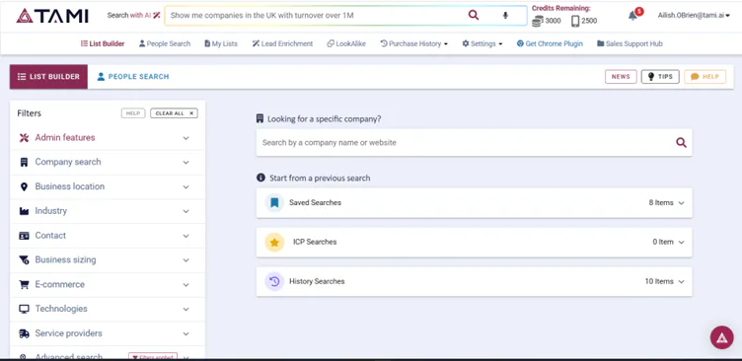The image size is (742, 361).
Task: Click the company search magnifier icon
Action: [681, 142]
